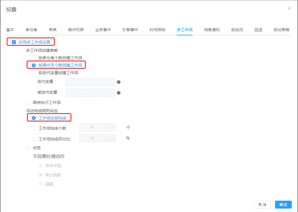Increase 工作项完成百分比 value with up arrow
Screen dimensions: 298x212
[112, 136]
